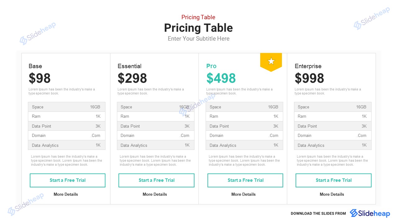The image size is (397, 223).
Task: Click Start a Free Trial under Base
Action: click(68, 180)
